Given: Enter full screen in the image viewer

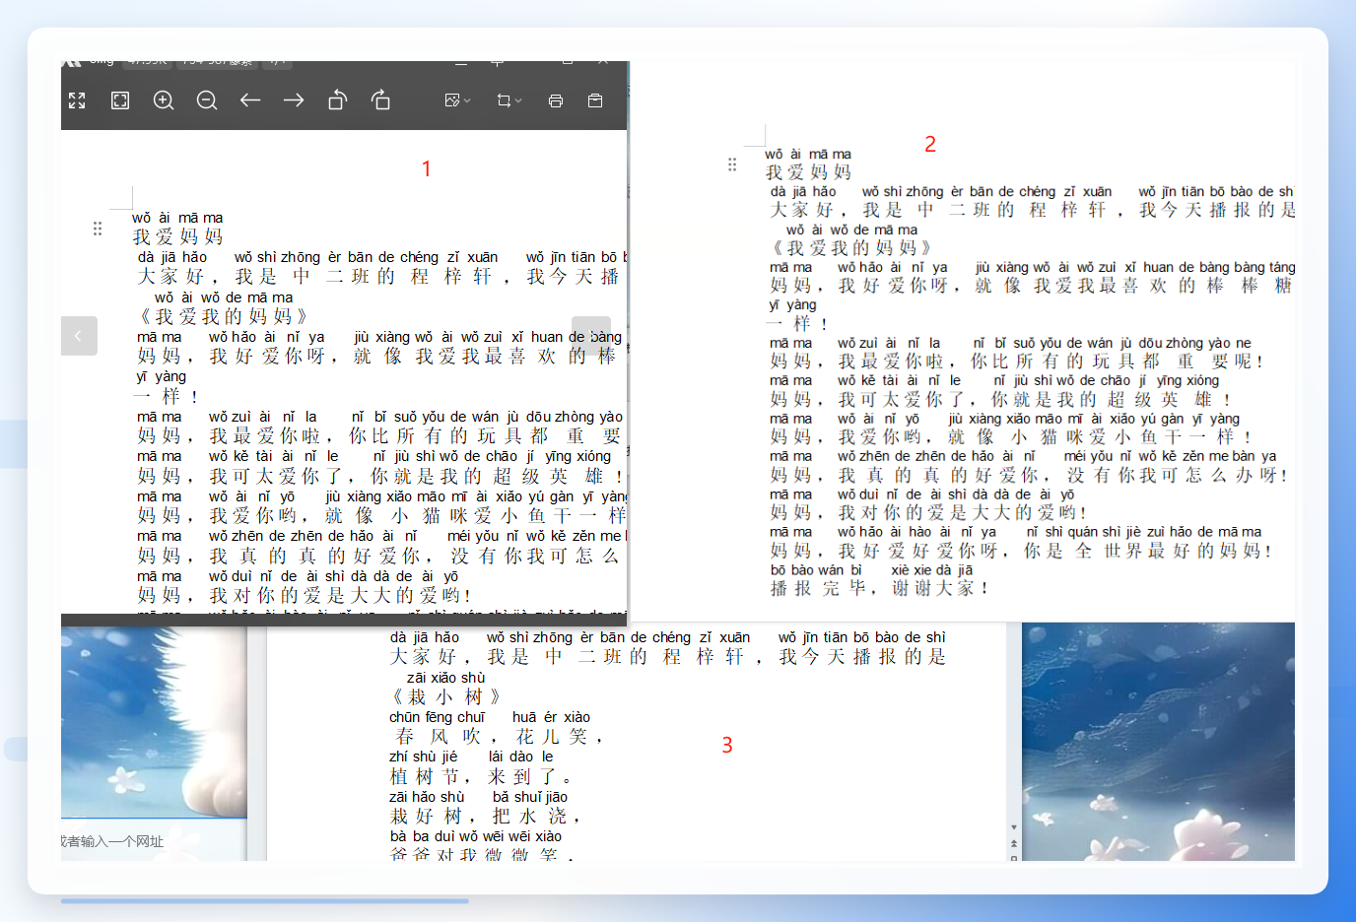Looking at the screenshot, I should click(x=77, y=100).
